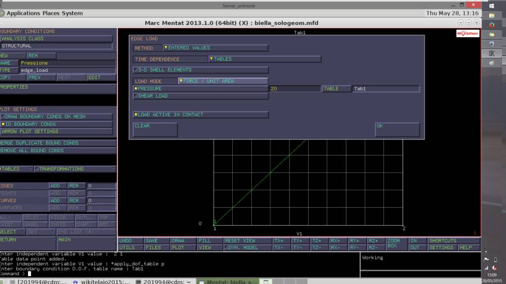
Task: Open the METHOD Entered Values dropdown
Action: pyautogui.click(x=215, y=48)
